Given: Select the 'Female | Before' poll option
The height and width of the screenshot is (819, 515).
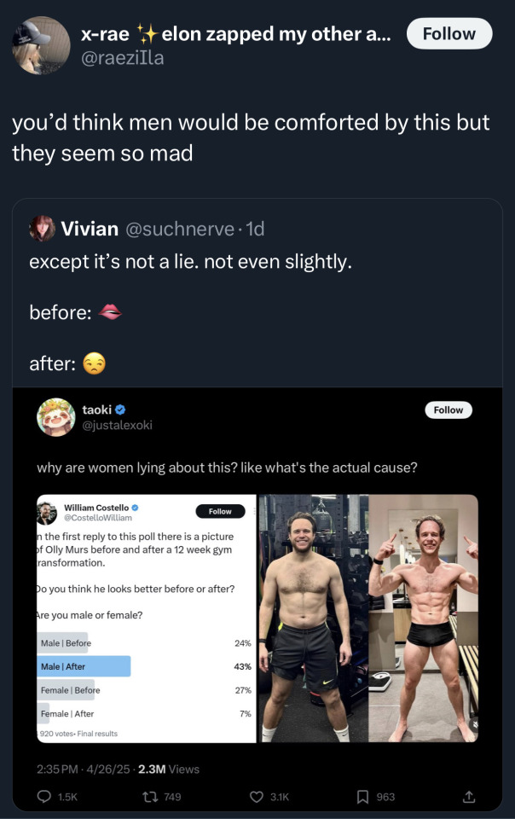Looking at the screenshot, I should click(69, 690).
